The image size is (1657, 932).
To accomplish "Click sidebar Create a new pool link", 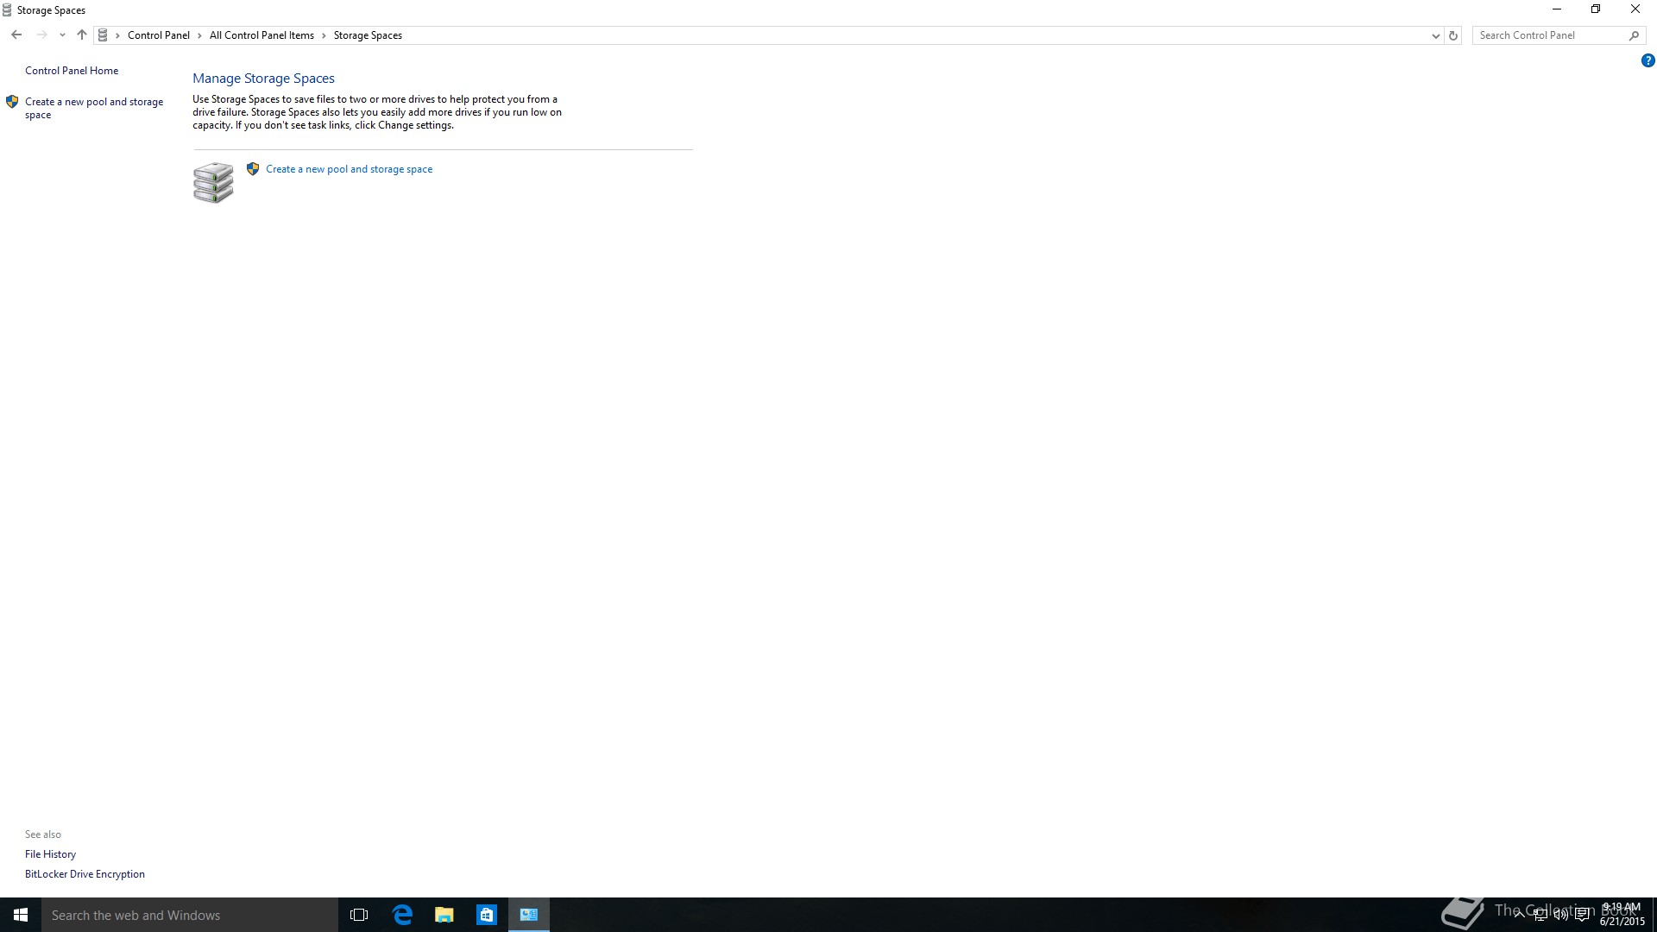I will pyautogui.click(x=94, y=108).
